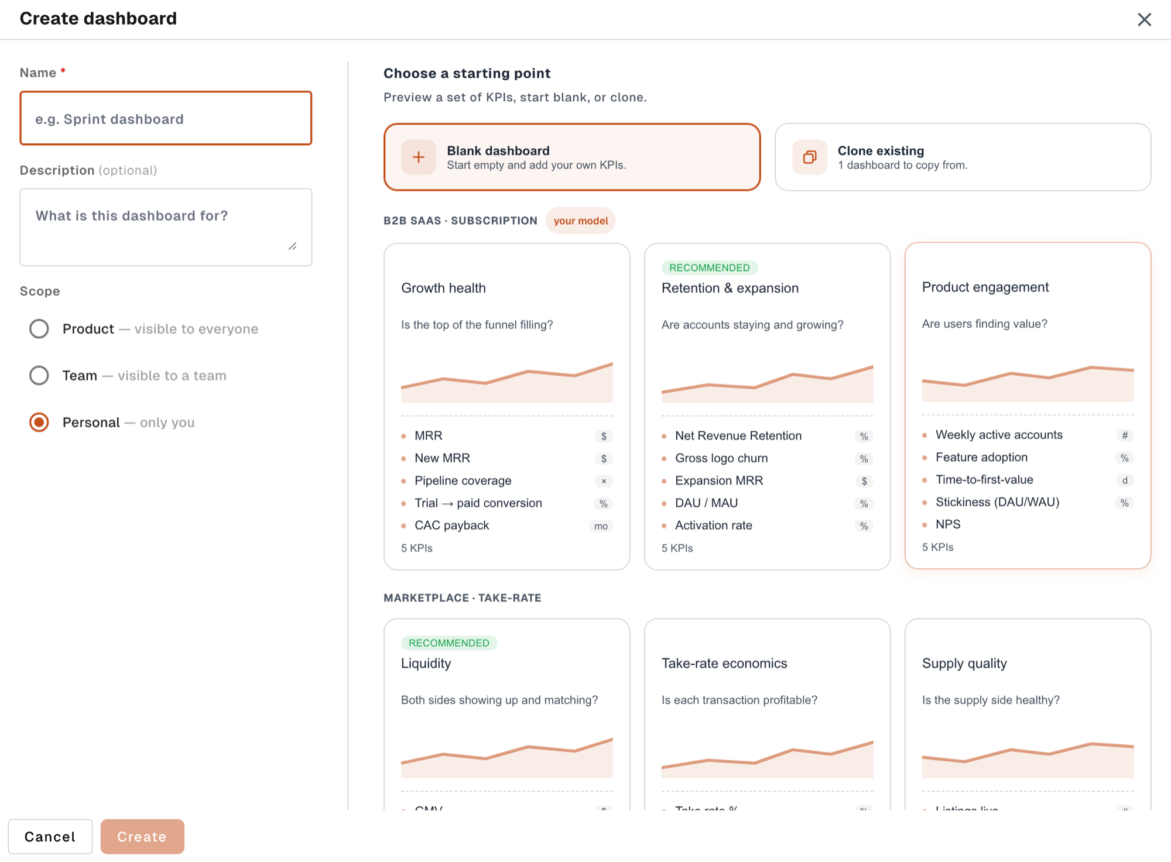Click the New MRR KPI row
This screenshot has height=862, width=1171.
click(507, 458)
